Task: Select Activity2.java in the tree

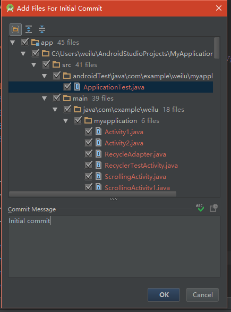Action: tap(124, 143)
